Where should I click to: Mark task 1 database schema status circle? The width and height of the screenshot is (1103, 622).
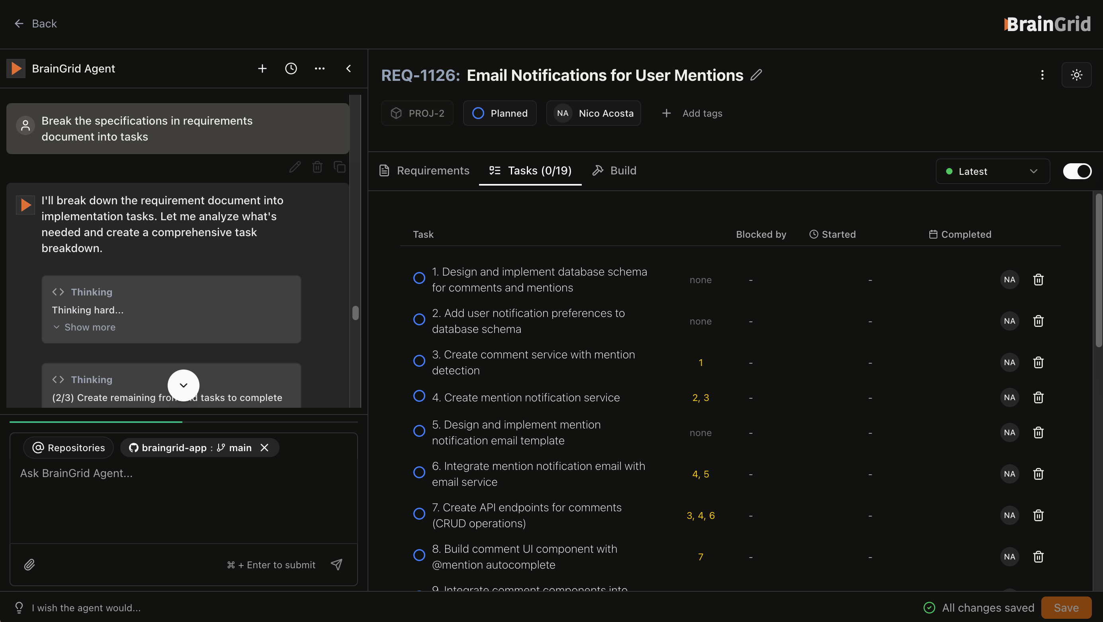coord(419,278)
